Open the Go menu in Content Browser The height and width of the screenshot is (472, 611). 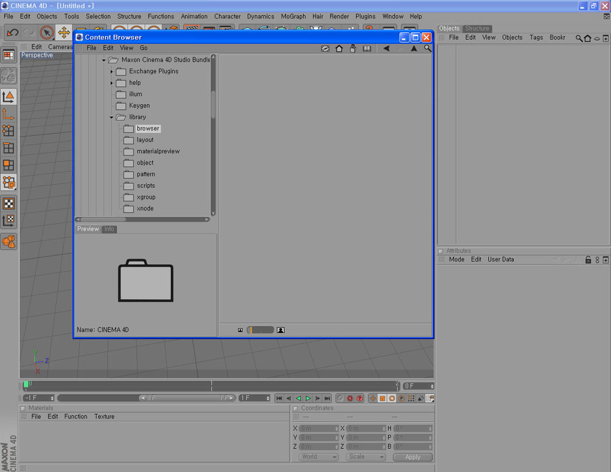(144, 48)
